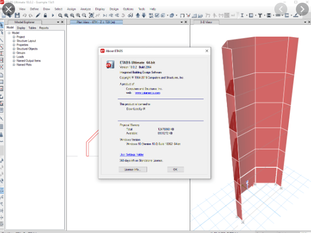311x233 pixels.
Task: Toggle perspective with the glasses icon
Action: (130, 15)
